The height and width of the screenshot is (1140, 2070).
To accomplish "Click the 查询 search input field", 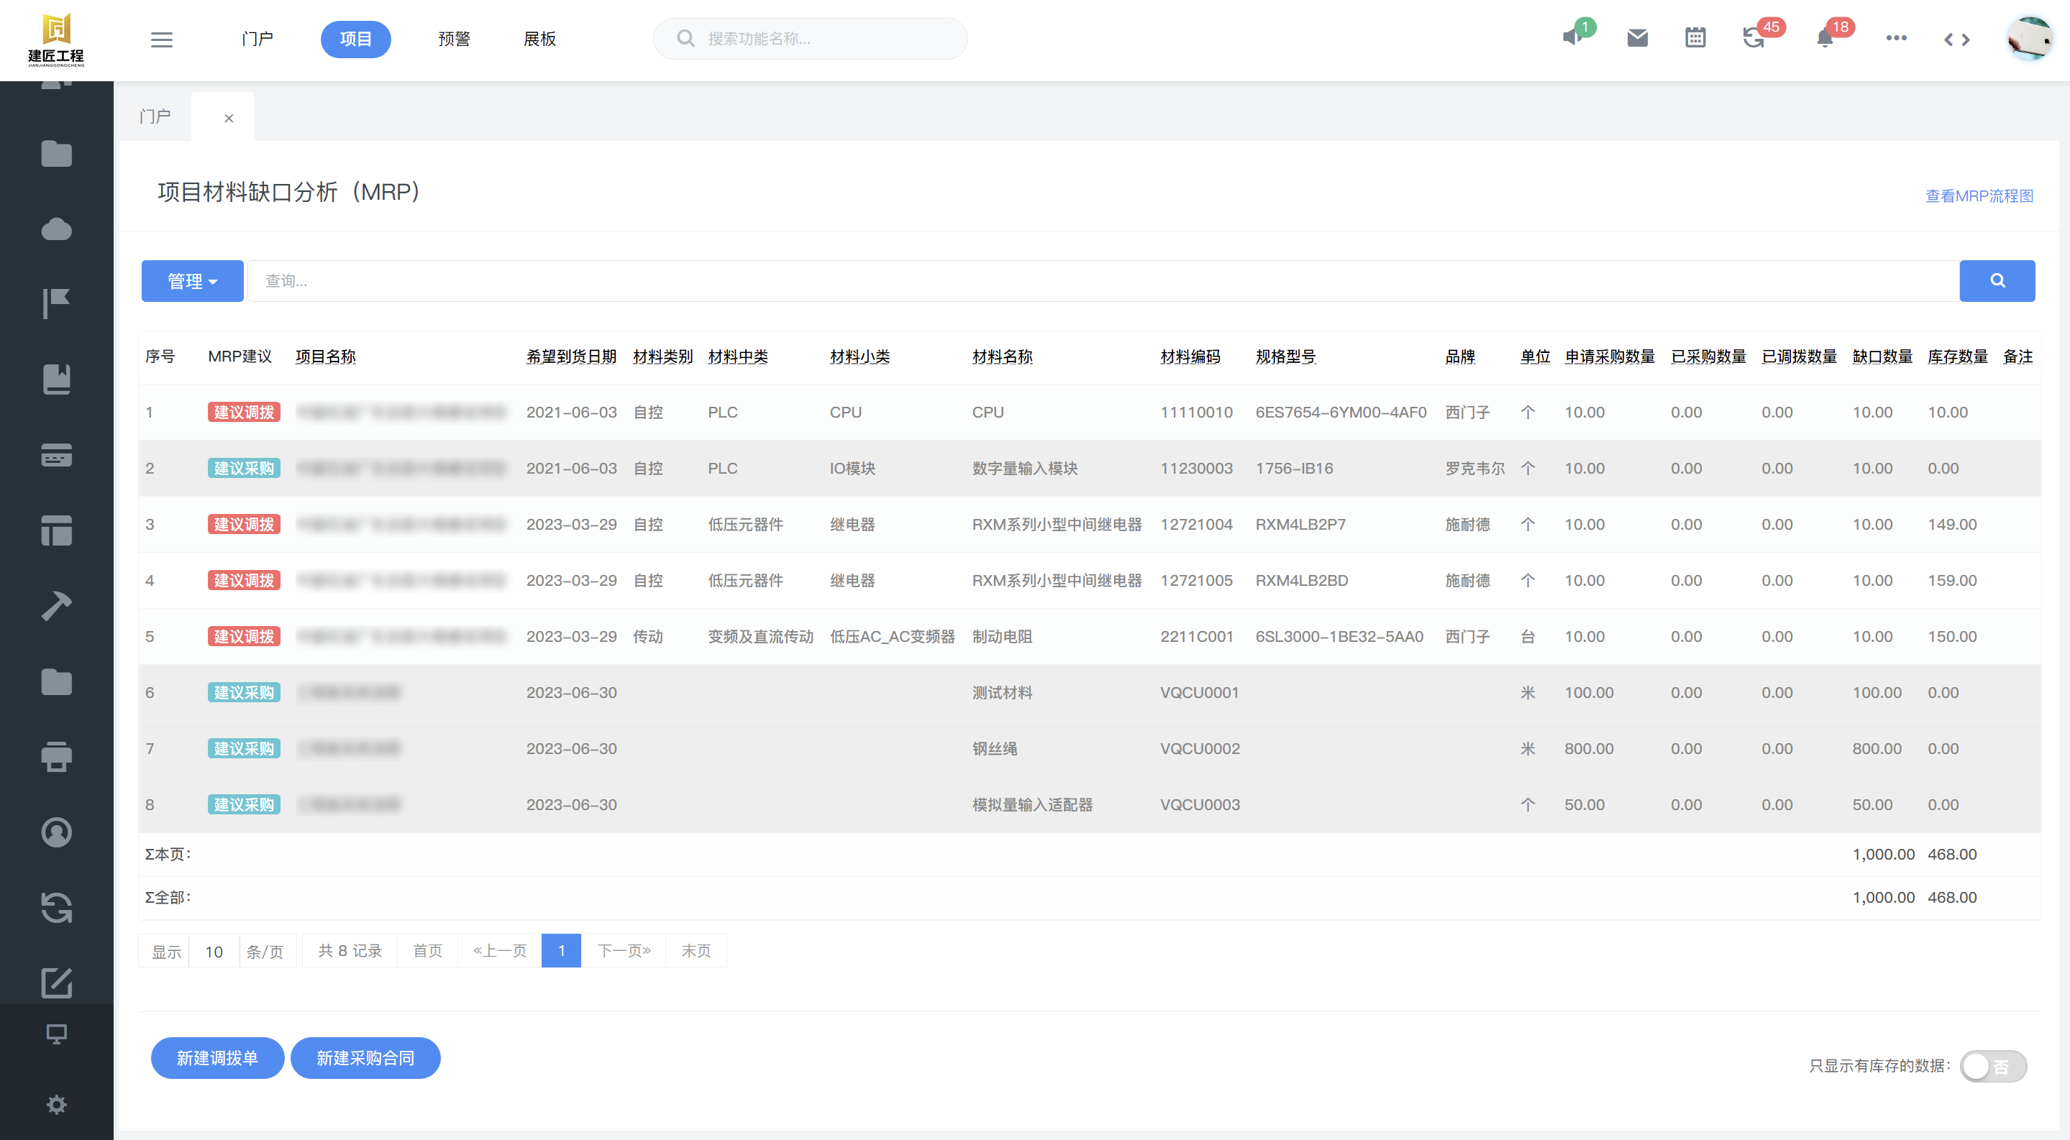I will [1102, 281].
